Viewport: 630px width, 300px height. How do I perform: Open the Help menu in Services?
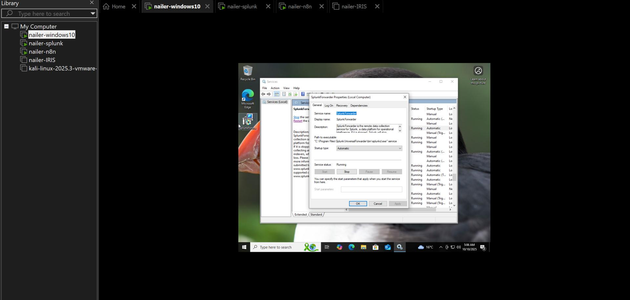click(x=297, y=88)
